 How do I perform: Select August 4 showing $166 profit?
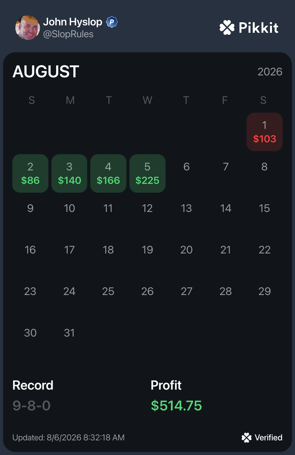click(108, 173)
